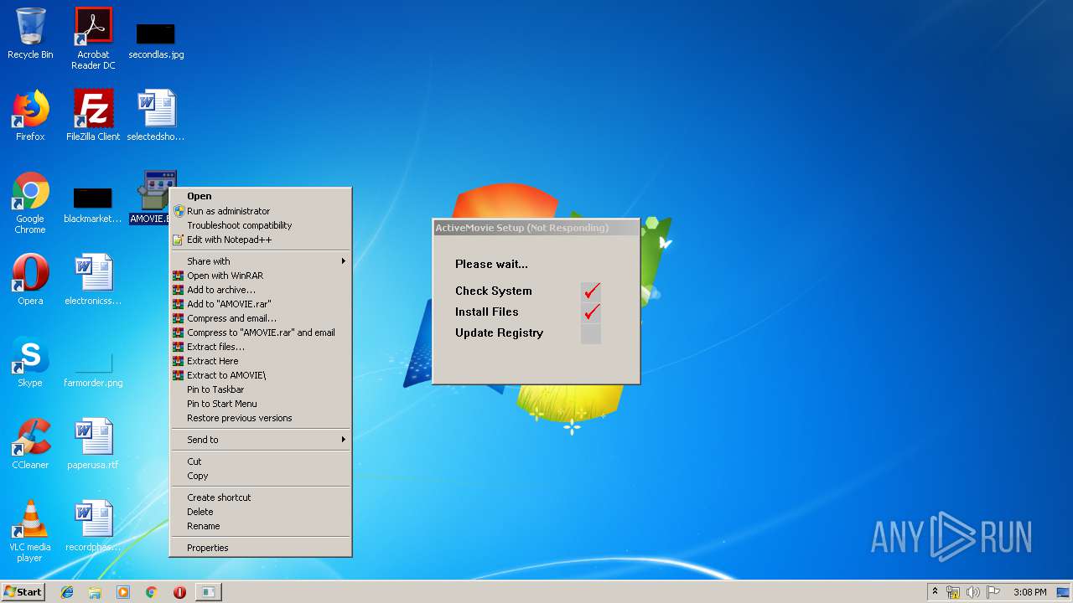Open Acrobat Reader DC shortcut
Image resolution: width=1073 pixels, height=603 pixels.
tap(93, 39)
